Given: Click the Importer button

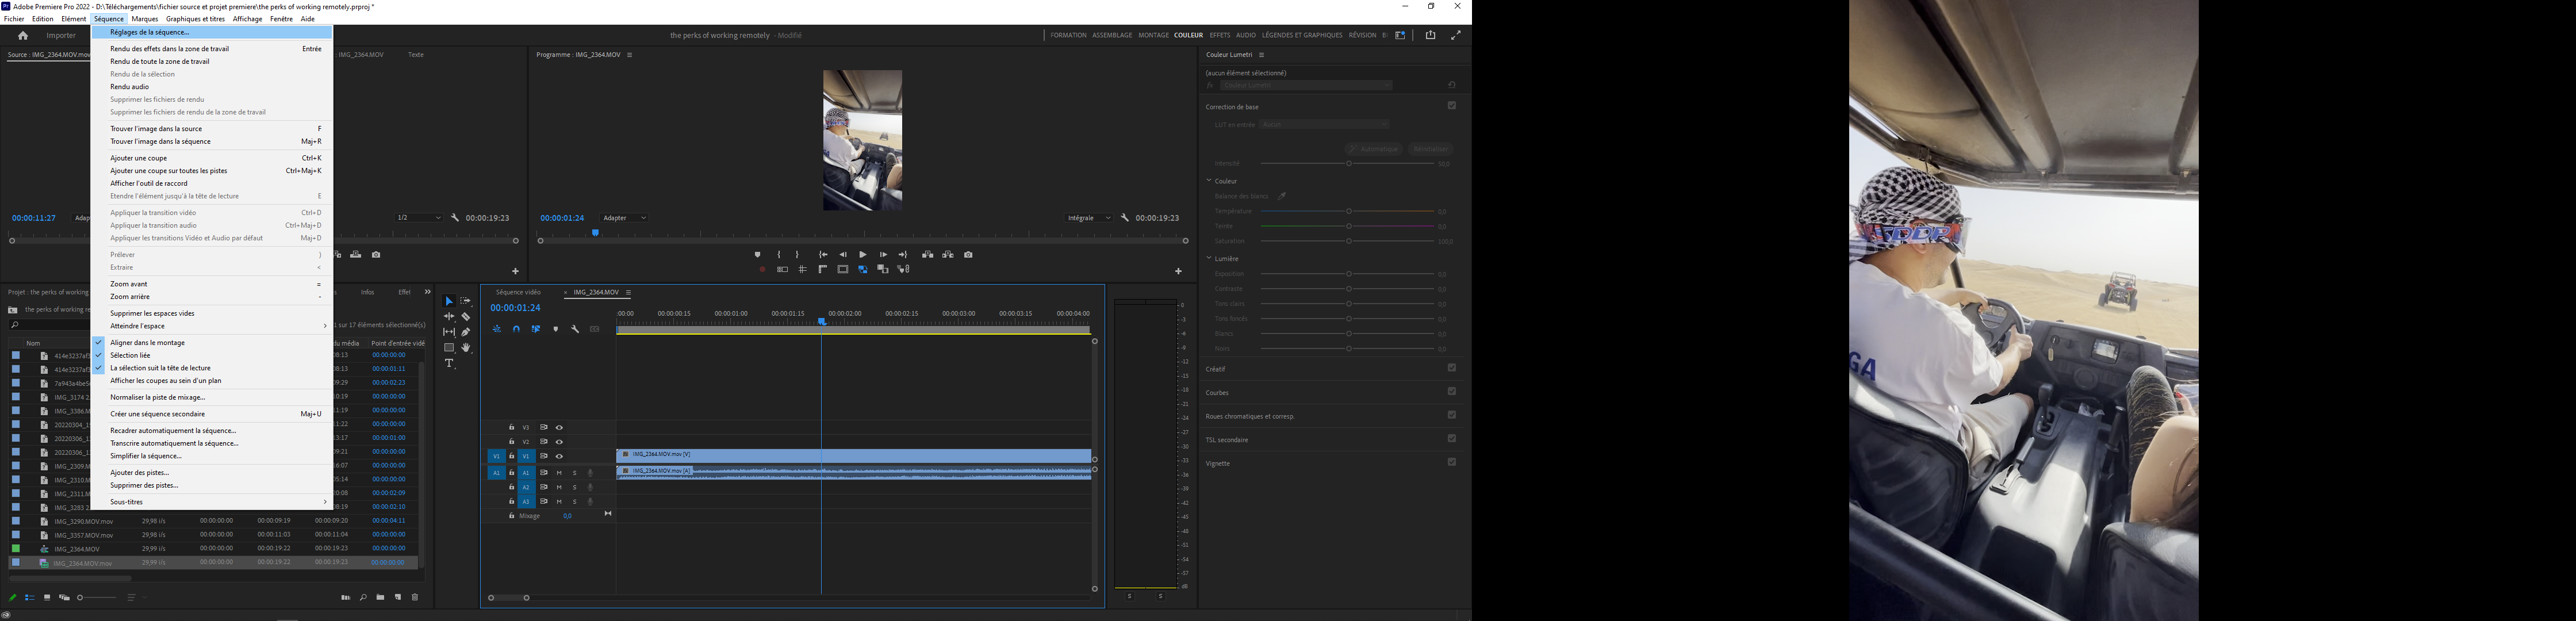Looking at the screenshot, I should 61,36.
